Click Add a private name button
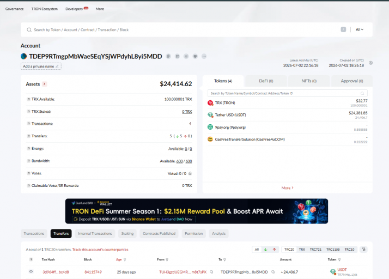Image resolution: width=389 pixels, height=279 pixels. click(41, 66)
